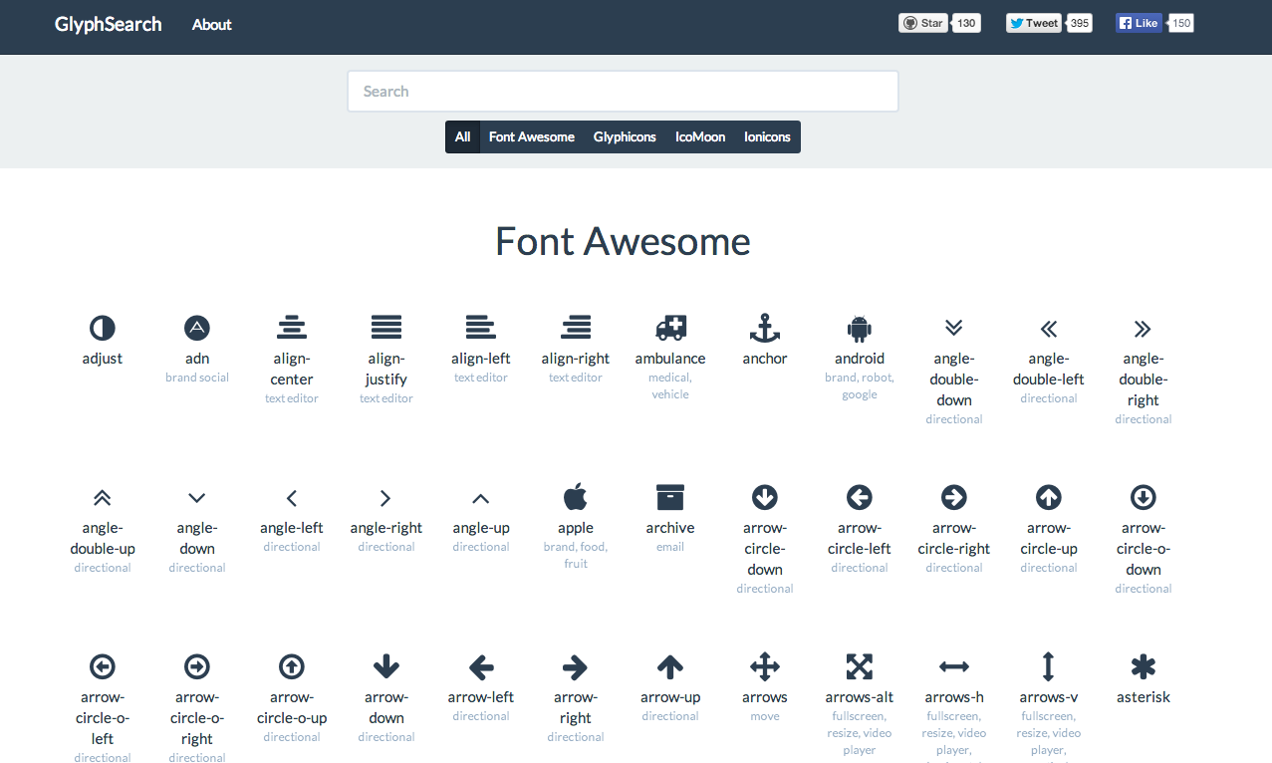The width and height of the screenshot is (1272, 763).
Task: Choose the arrow-circle-down icon
Action: [765, 497]
